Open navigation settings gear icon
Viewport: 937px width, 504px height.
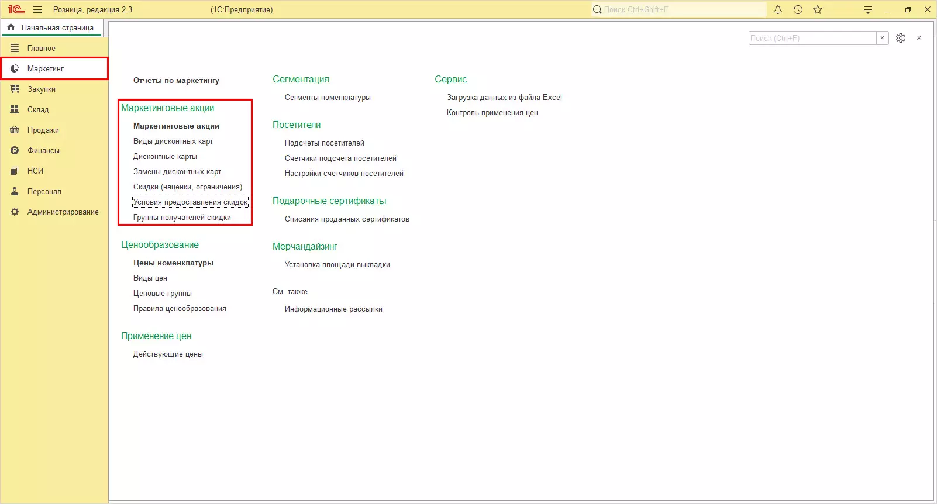coord(901,38)
